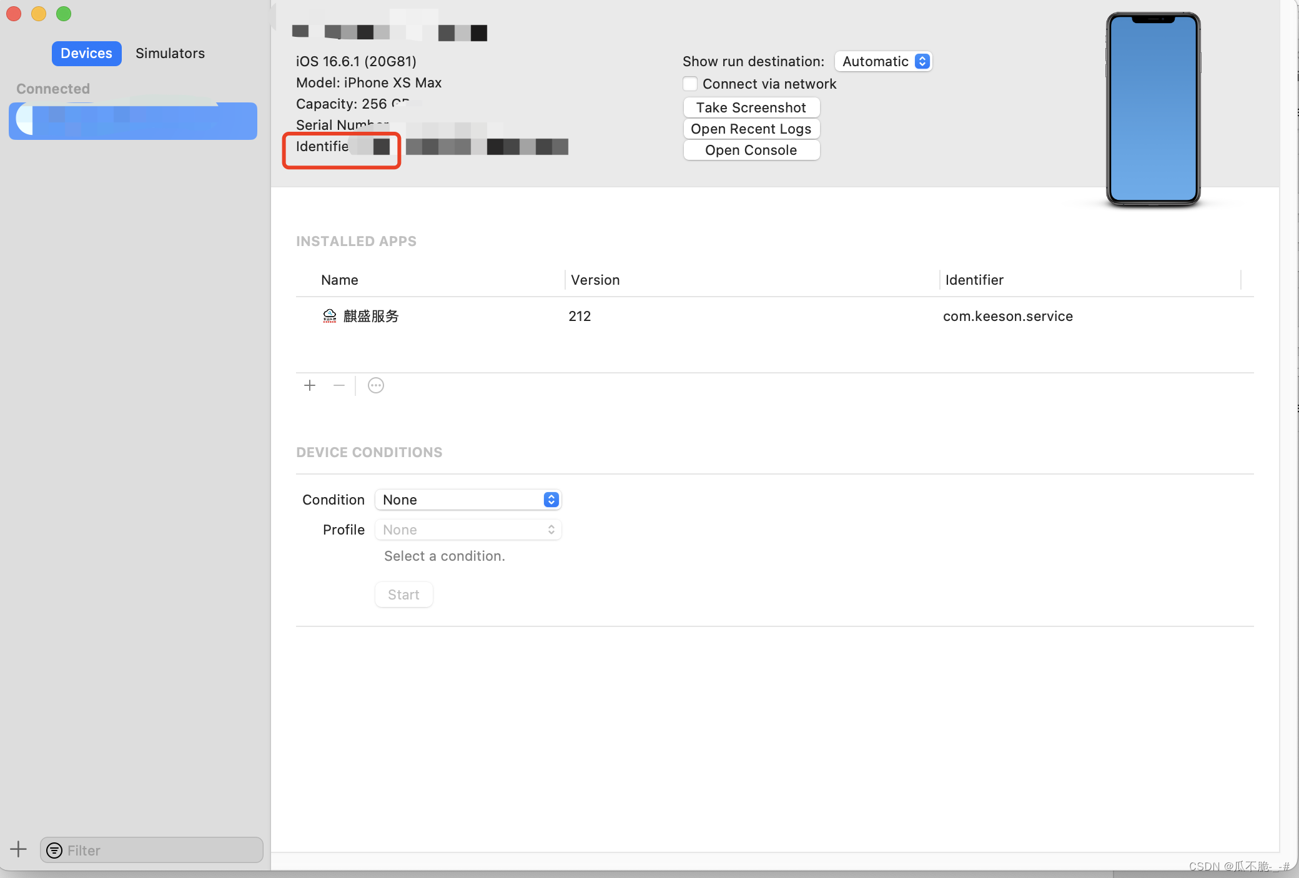Click the 麒盛服务 app icon

[330, 316]
